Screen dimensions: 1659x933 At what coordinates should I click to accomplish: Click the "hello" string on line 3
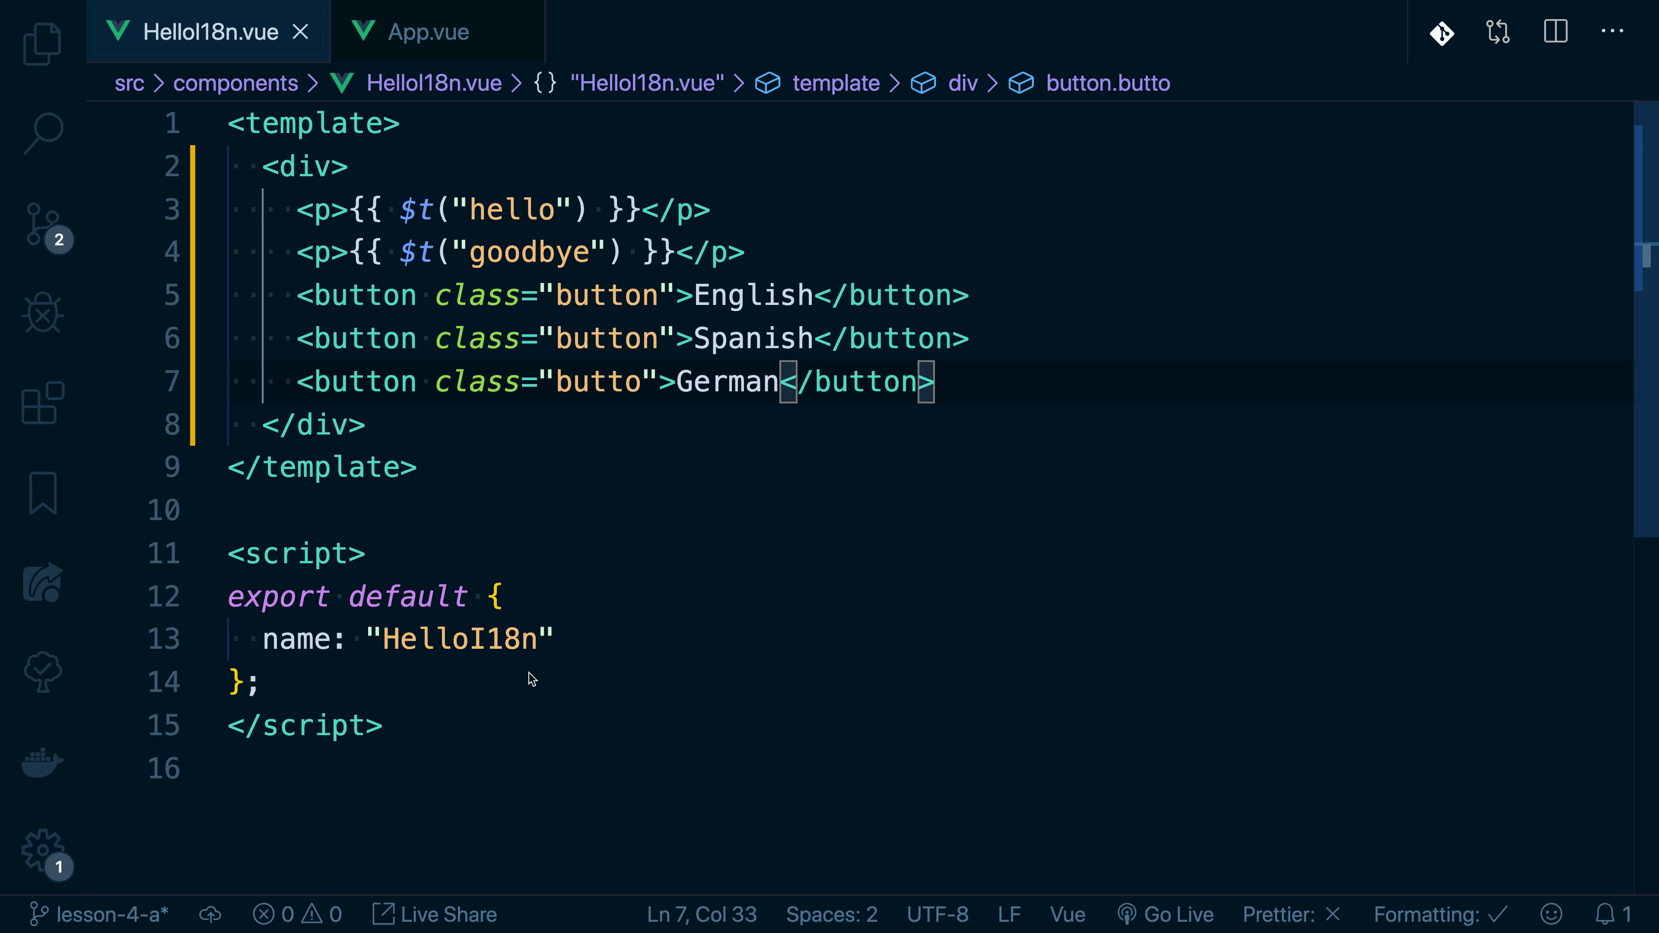(x=512, y=209)
